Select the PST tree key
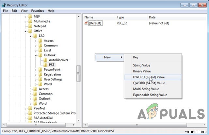This screenshot has width=209, height=135. click(52, 65)
